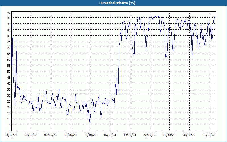227x142 pixels.
Task: Click the 16/10/23 date label
Action: click(x=110, y=135)
